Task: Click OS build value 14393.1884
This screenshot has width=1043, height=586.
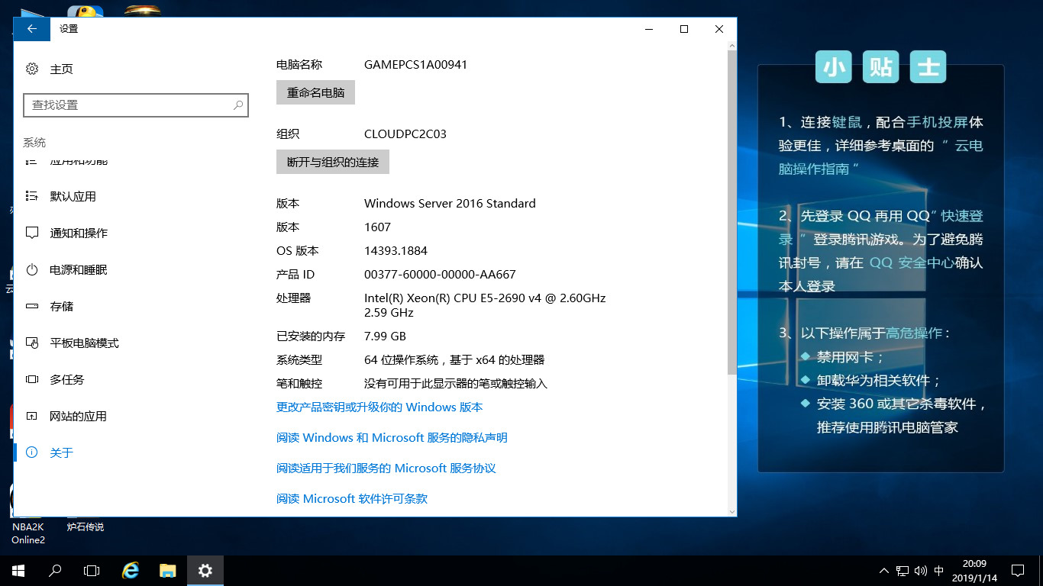Action: tap(396, 251)
